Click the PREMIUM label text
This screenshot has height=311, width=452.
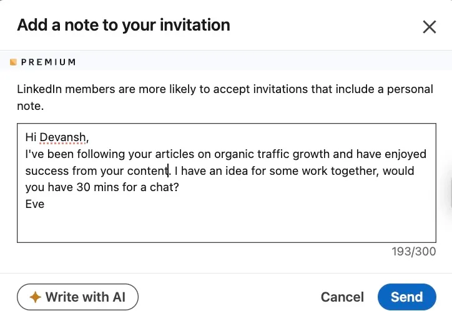click(x=49, y=62)
